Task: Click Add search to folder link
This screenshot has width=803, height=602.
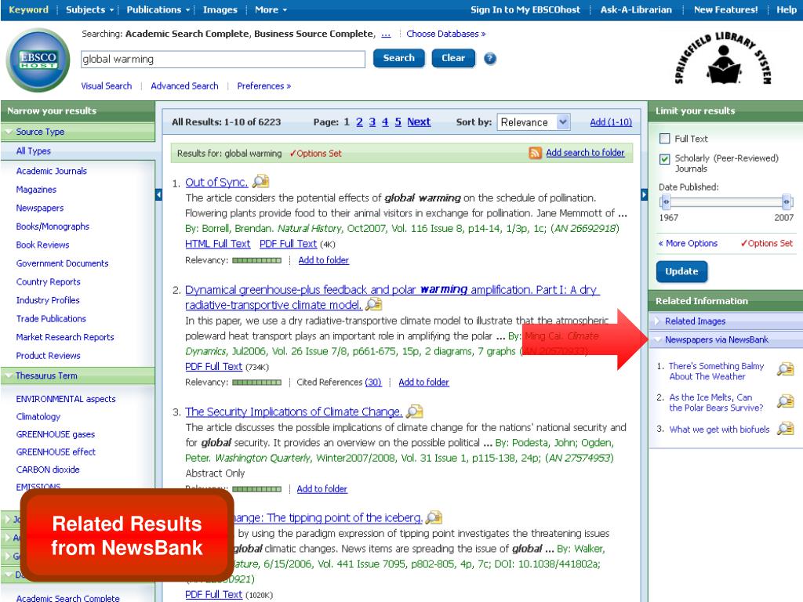Action: (x=585, y=153)
